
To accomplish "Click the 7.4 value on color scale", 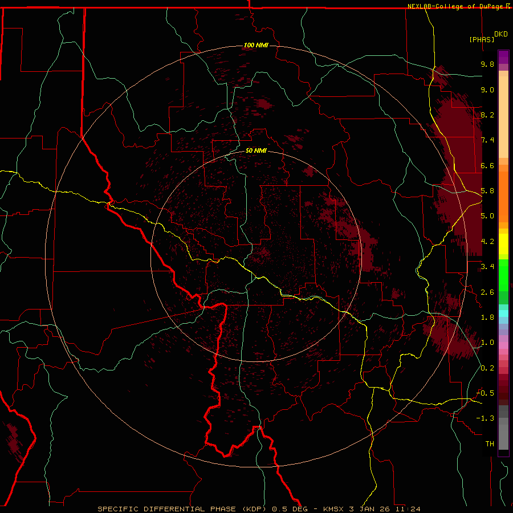I will [x=487, y=140].
